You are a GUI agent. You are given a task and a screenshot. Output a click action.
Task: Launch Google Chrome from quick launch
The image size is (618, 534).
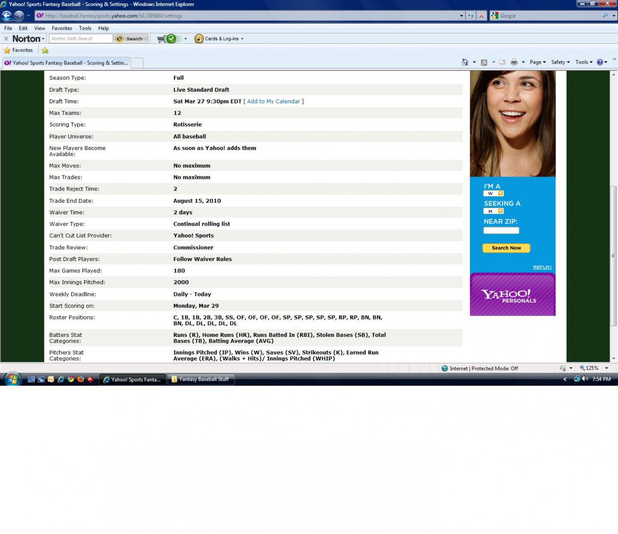71,380
